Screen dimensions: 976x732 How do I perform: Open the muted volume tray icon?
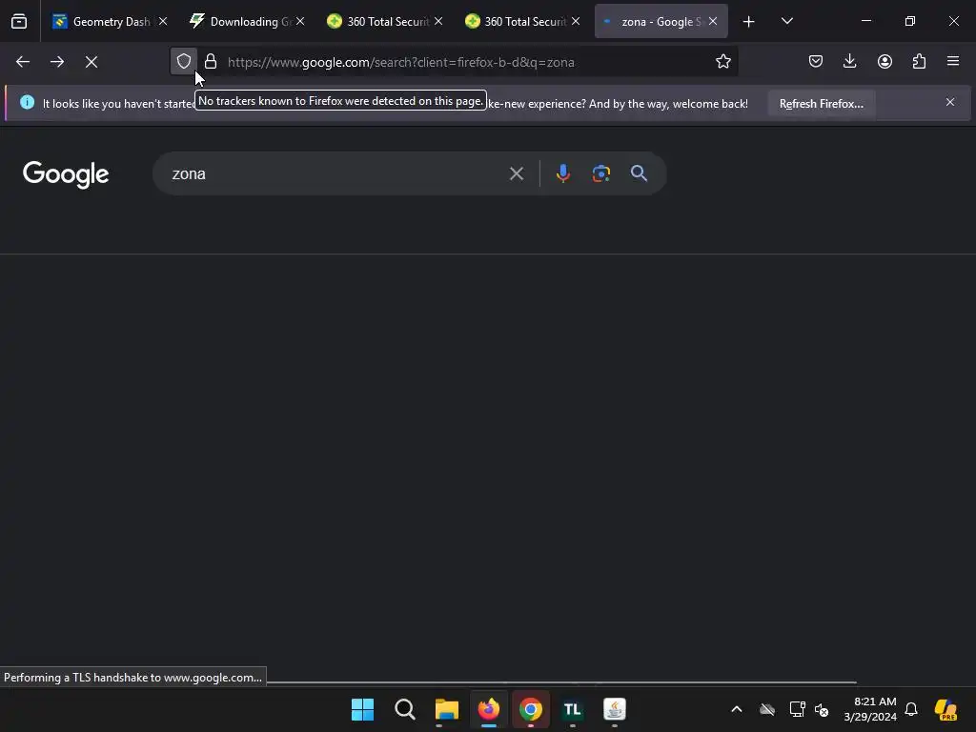(822, 709)
